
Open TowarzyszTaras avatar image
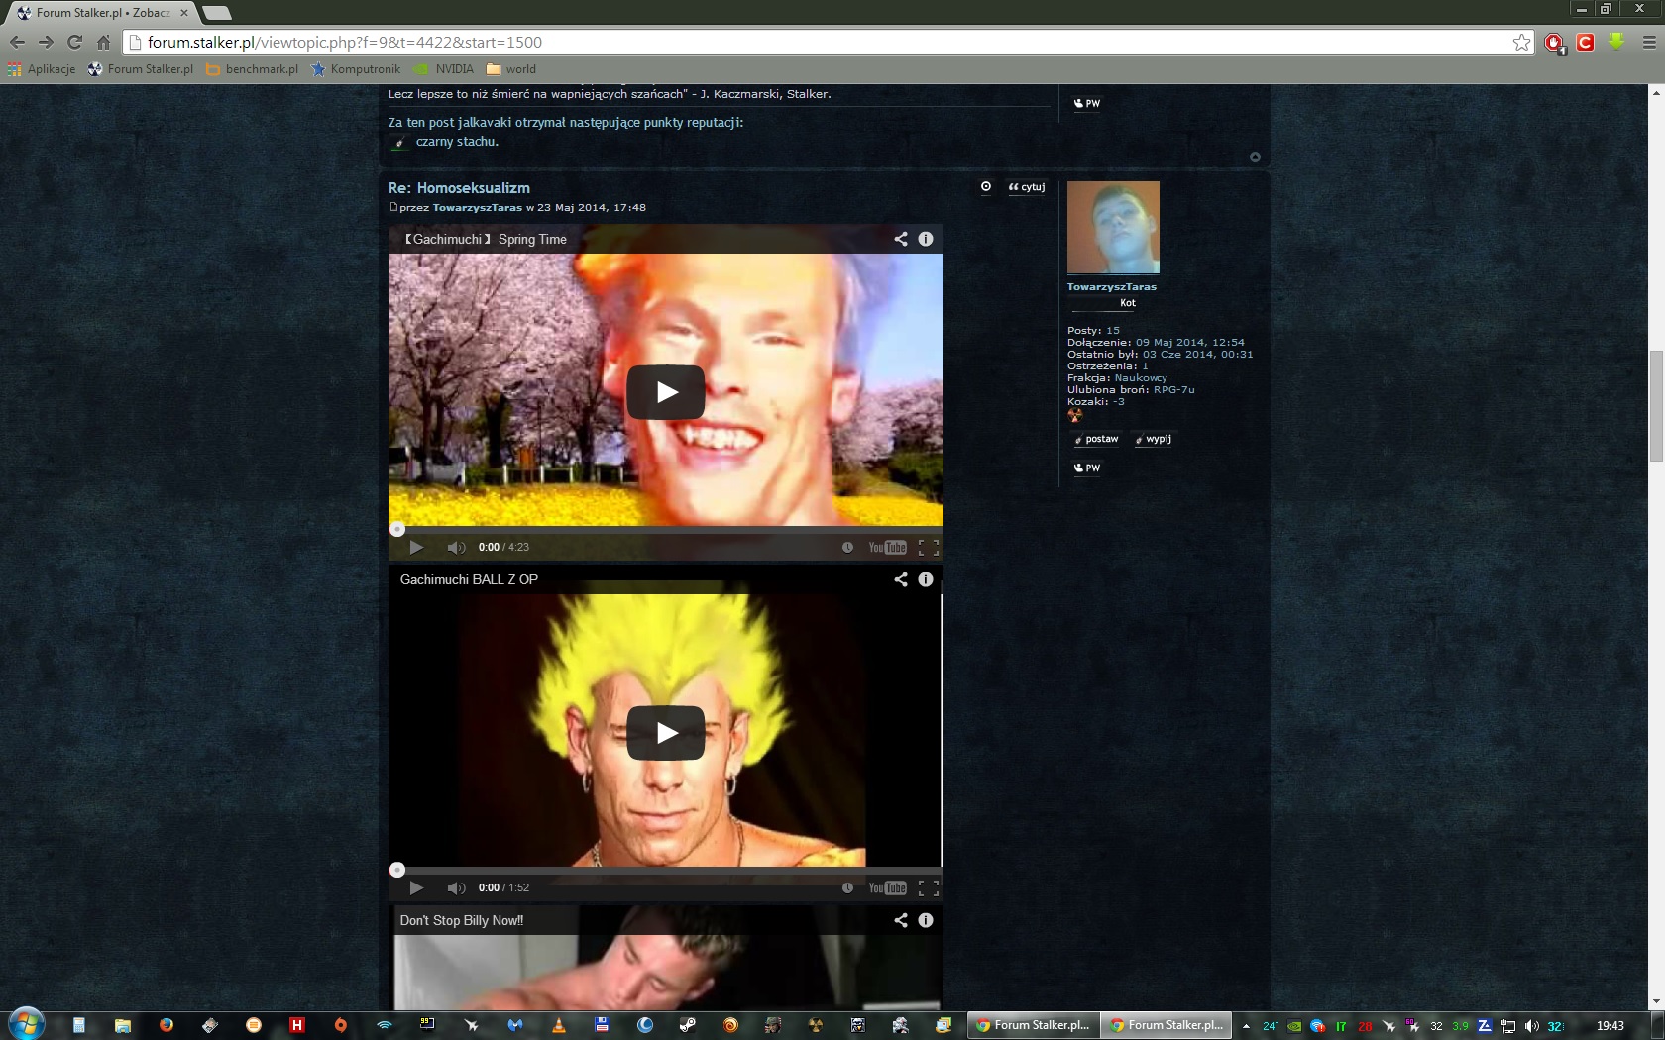pyautogui.click(x=1113, y=227)
